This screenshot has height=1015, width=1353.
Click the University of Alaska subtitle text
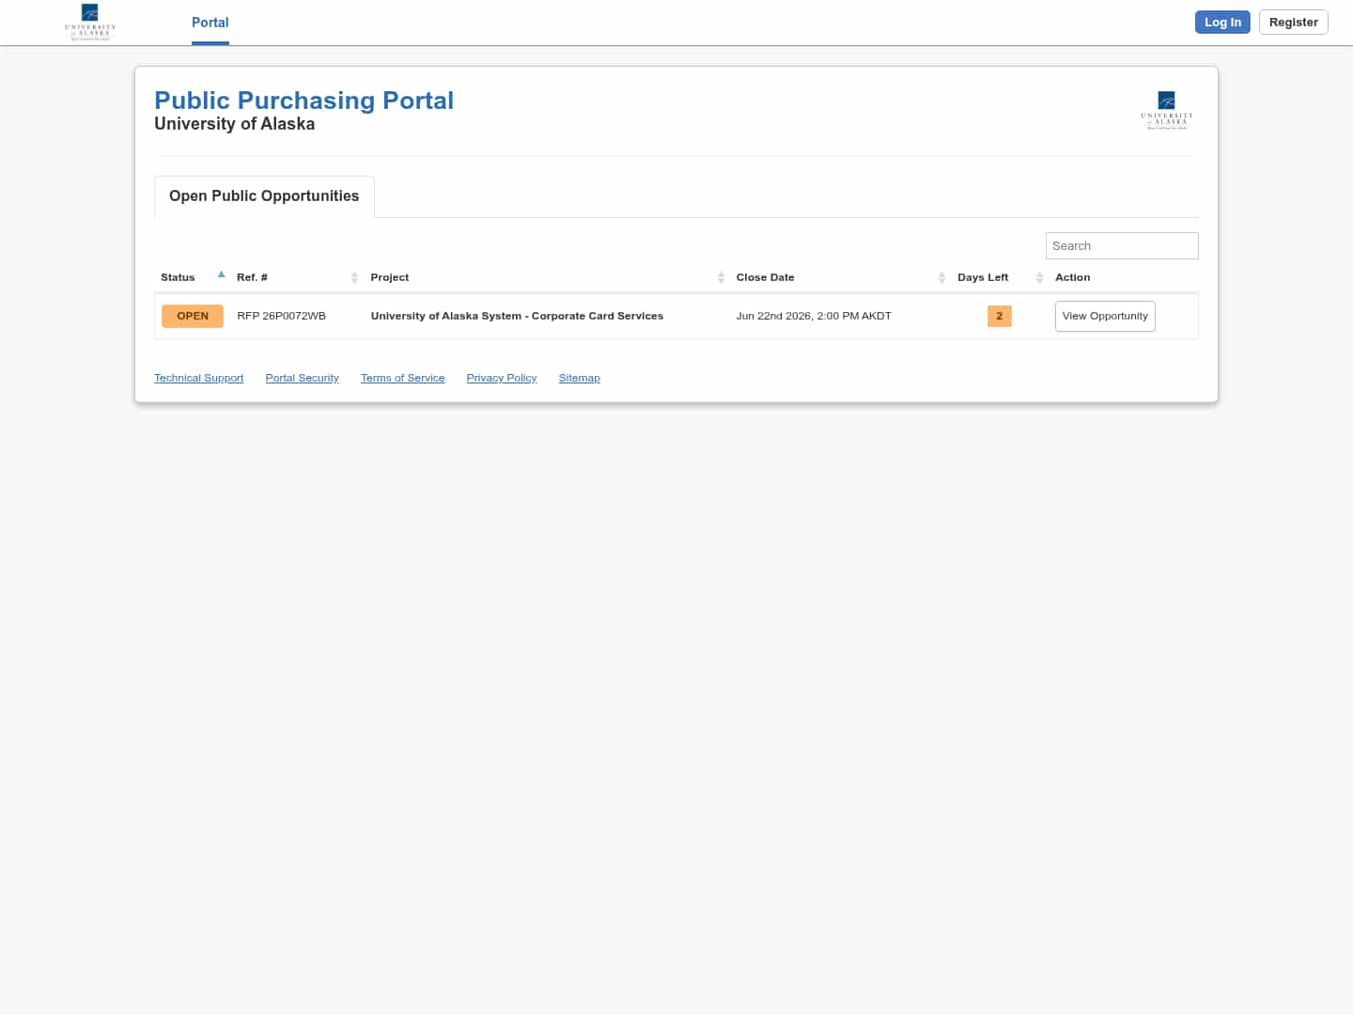[235, 124]
